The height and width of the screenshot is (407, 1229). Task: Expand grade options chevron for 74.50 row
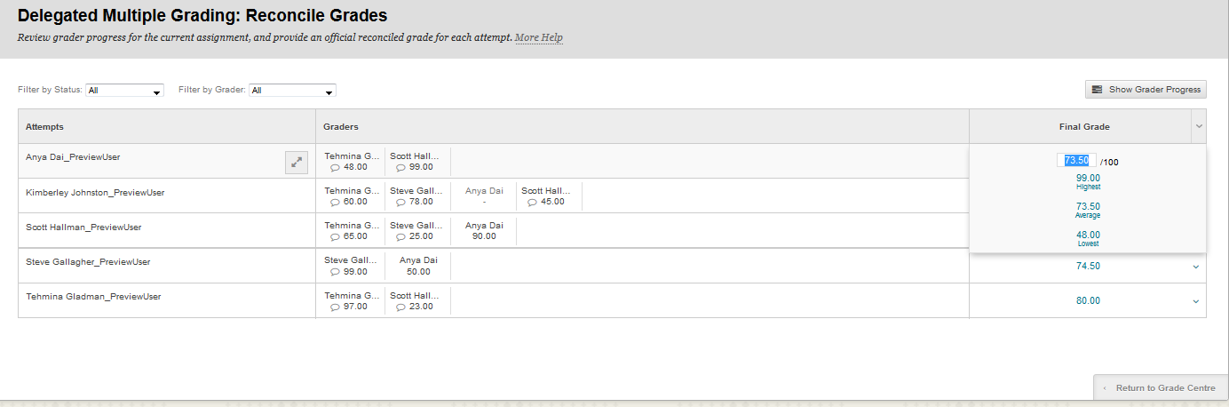[x=1195, y=267]
